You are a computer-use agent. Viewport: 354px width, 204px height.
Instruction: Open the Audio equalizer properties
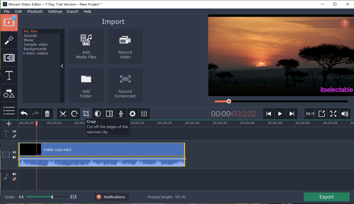[x=144, y=114]
